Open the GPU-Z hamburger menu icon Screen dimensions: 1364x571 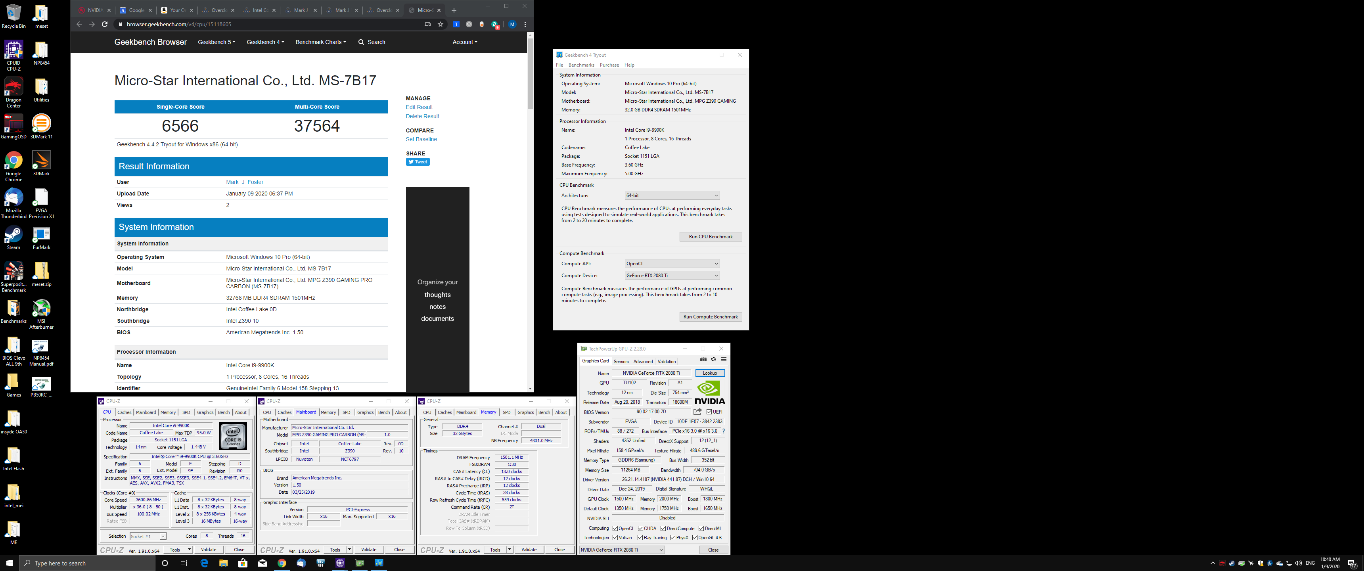tap(723, 360)
